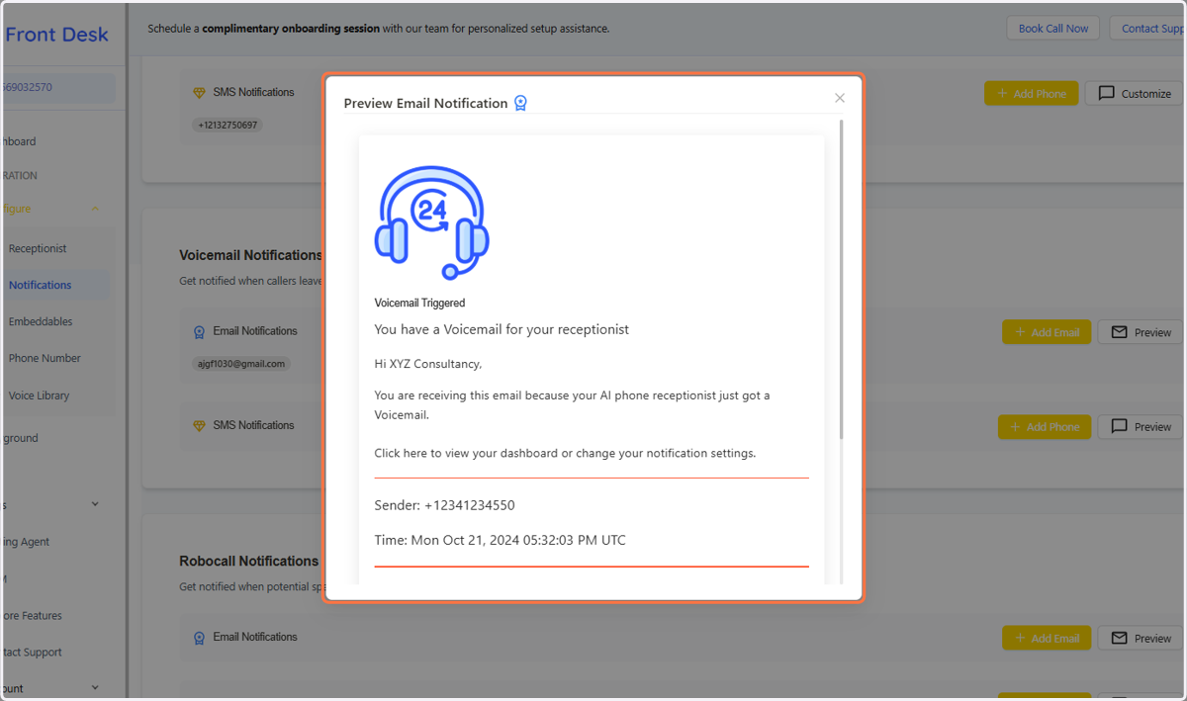The height and width of the screenshot is (701, 1187).
Task: Click the chat bubble icon on the Customize button
Action: (x=1106, y=93)
